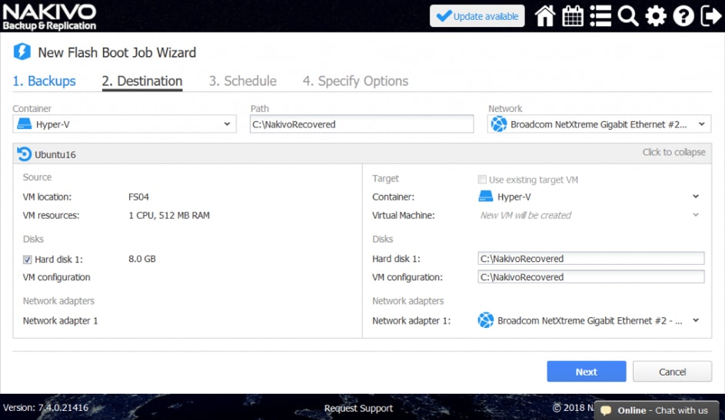Open the top Container Hyper-V dropdown
Screen dimensions: 725x420
125,124
